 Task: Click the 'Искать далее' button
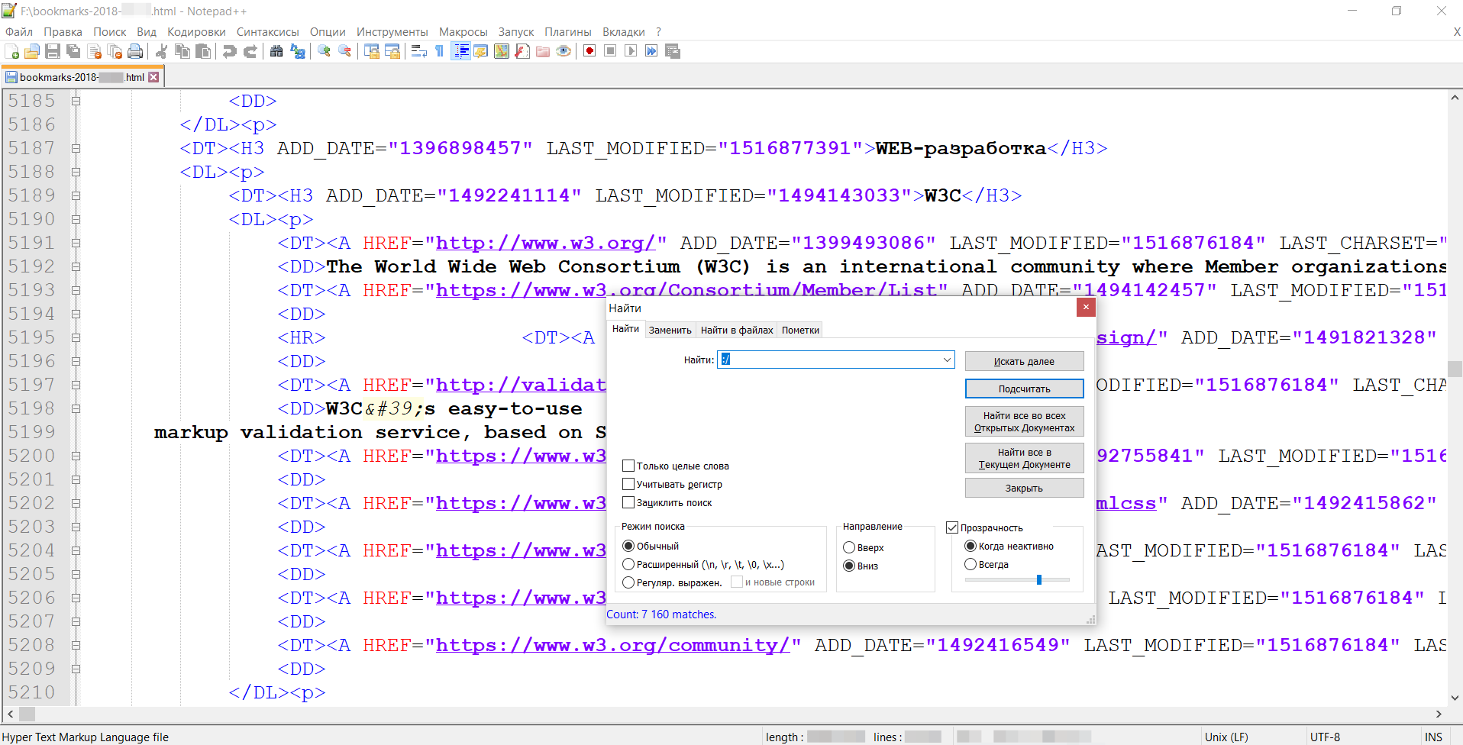pyautogui.click(x=1024, y=361)
